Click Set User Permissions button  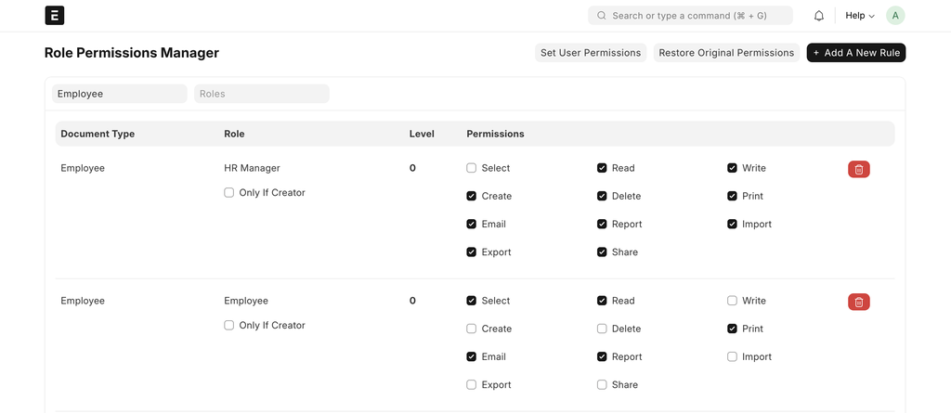pyautogui.click(x=591, y=53)
